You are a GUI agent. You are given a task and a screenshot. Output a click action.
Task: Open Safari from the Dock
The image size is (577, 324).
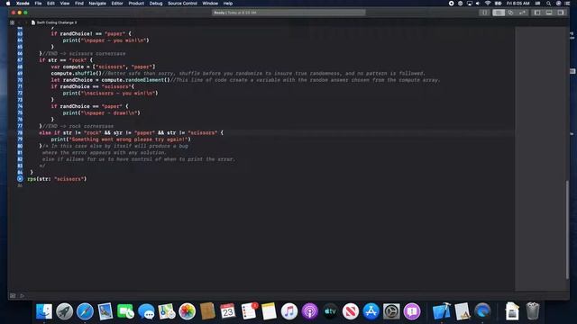(85, 311)
